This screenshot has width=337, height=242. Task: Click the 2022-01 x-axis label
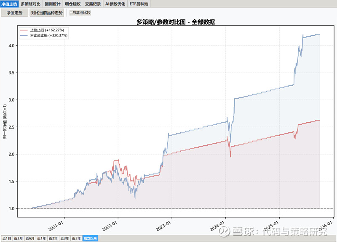[x=110, y=226]
